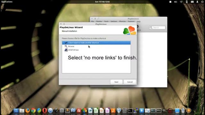
Task: Launch Opera from the dock
Action: point(45,111)
